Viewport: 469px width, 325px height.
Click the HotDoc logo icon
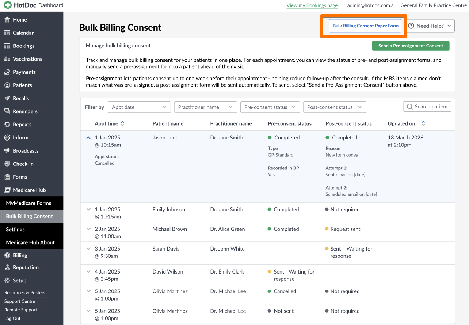(x=8, y=5)
